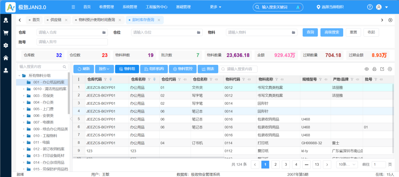Click the 重置 button
Image resolution: width=399 pixels, height=177 pixels.
click(x=353, y=32)
